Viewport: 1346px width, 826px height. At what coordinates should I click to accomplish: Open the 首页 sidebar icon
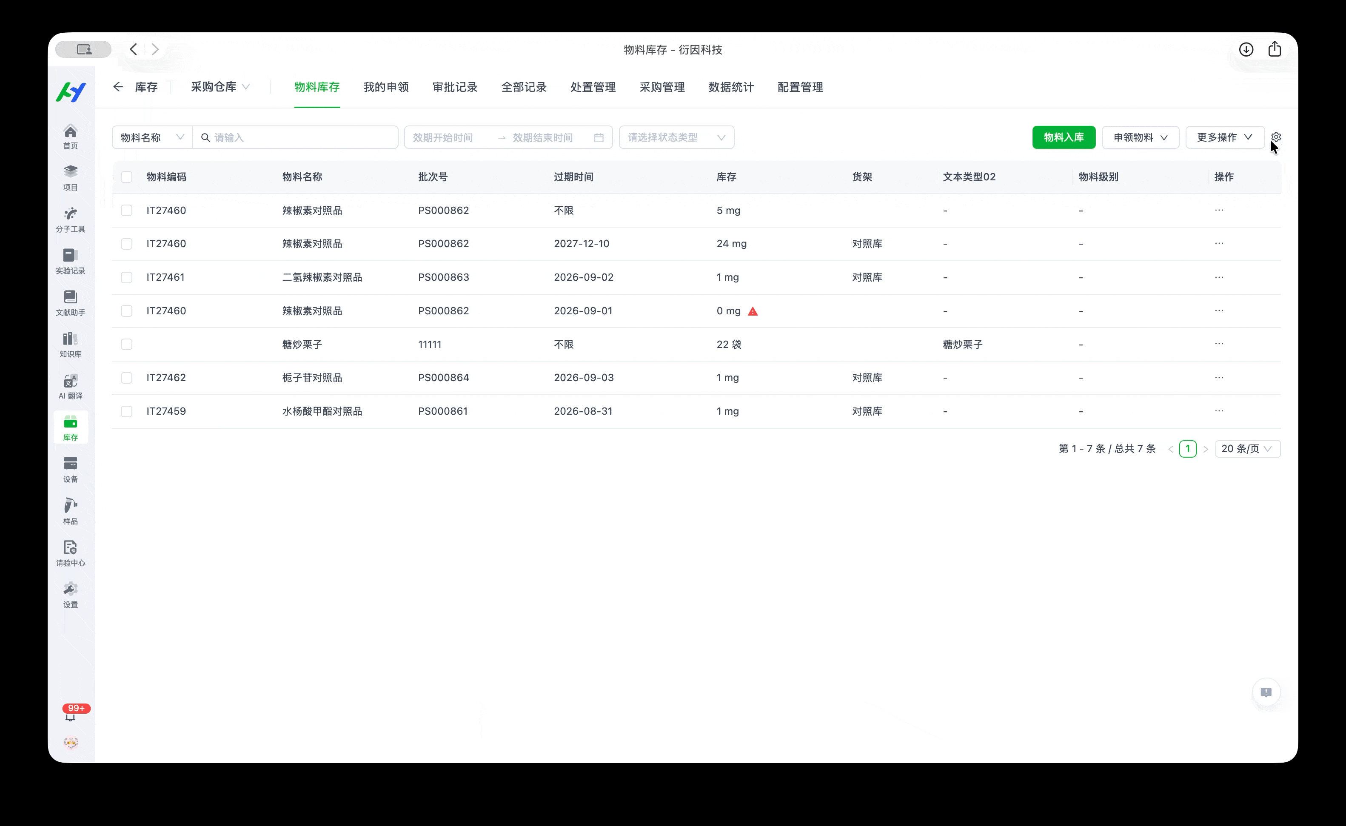click(71, 136)
